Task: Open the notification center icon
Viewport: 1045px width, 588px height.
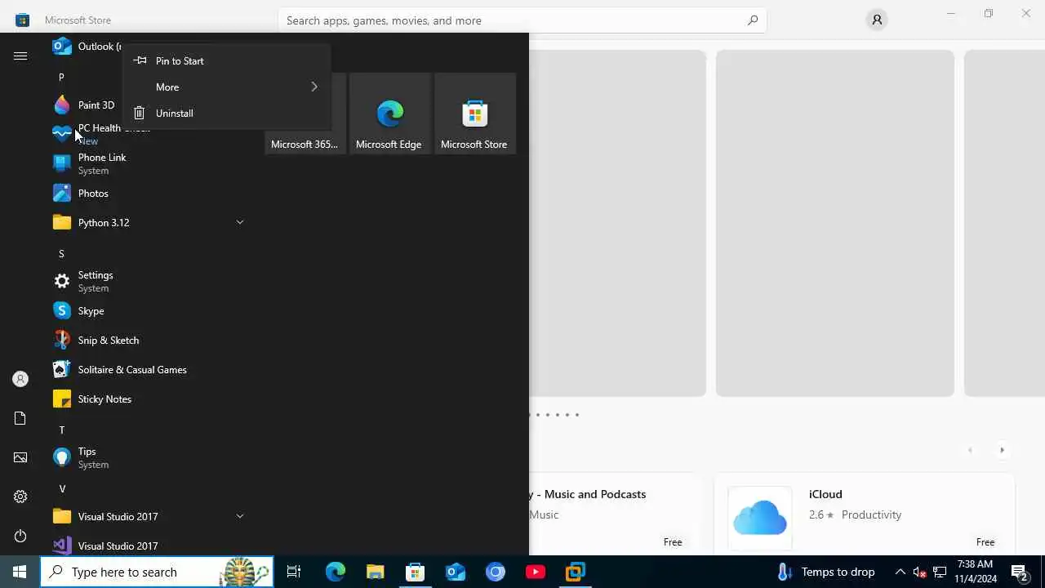Action: click(1020, 572)
